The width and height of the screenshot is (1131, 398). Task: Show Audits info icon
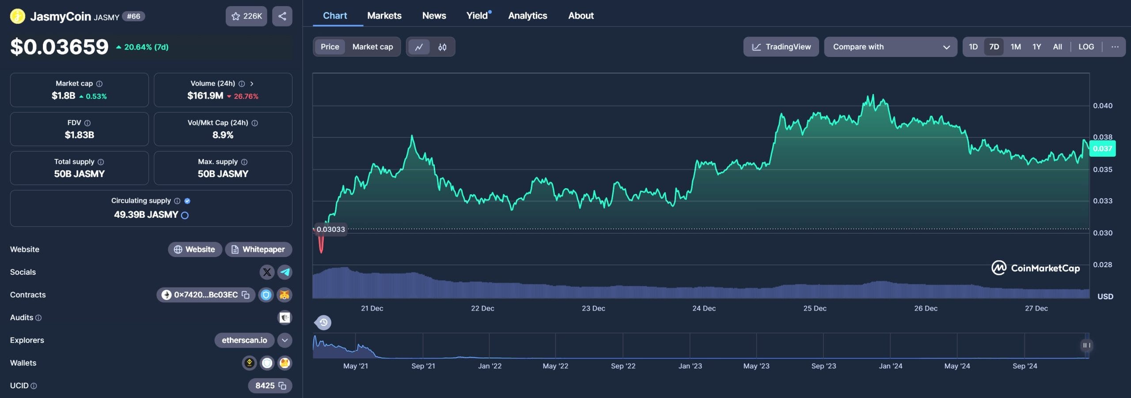tap(38, 318)
